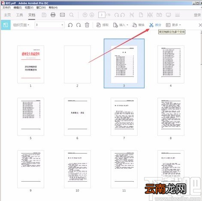Open the Help (帮助) menu

53,7
